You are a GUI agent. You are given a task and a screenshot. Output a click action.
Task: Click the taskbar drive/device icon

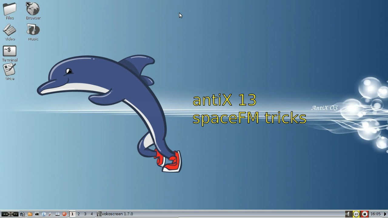click(x=57, y=214)
